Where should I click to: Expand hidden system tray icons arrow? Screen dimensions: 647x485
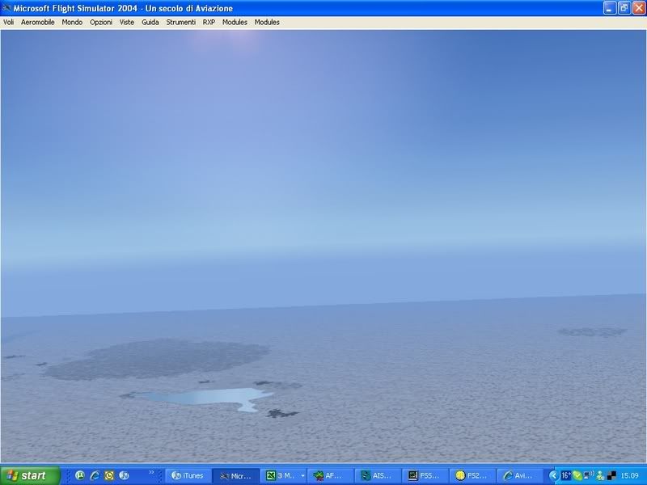[554, 475]
